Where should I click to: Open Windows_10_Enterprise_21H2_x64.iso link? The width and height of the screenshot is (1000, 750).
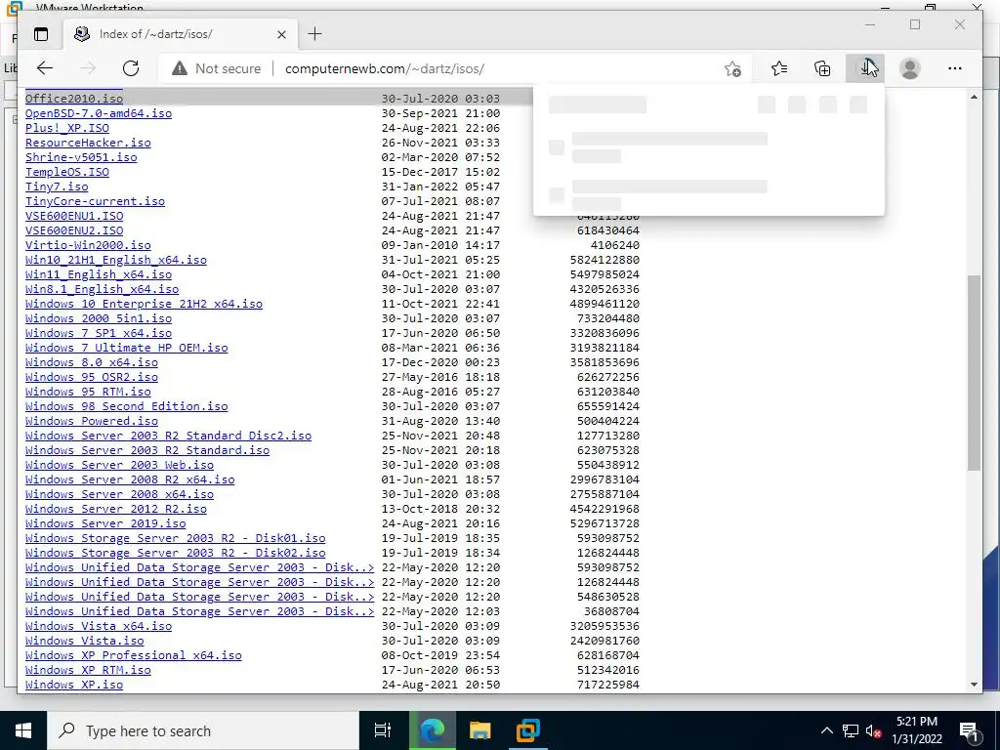pyautogui.click(x=144, y=304)
